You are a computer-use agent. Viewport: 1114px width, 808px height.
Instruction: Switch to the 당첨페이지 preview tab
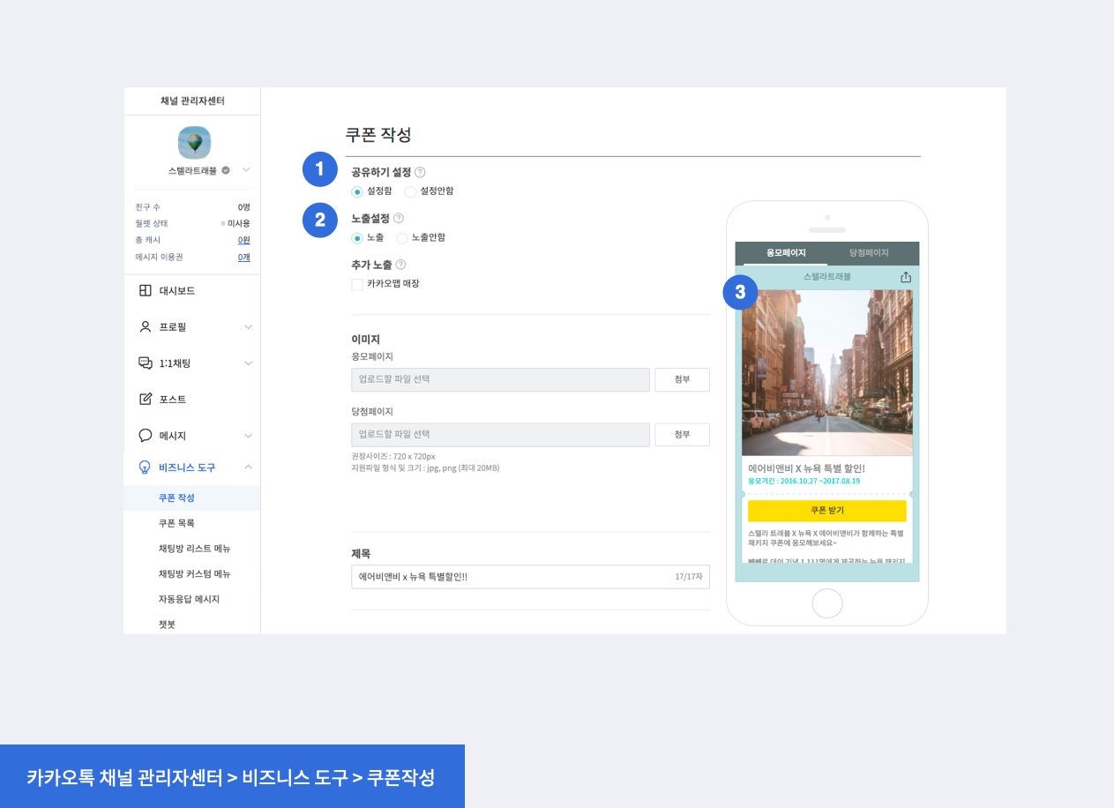[870, 253]
